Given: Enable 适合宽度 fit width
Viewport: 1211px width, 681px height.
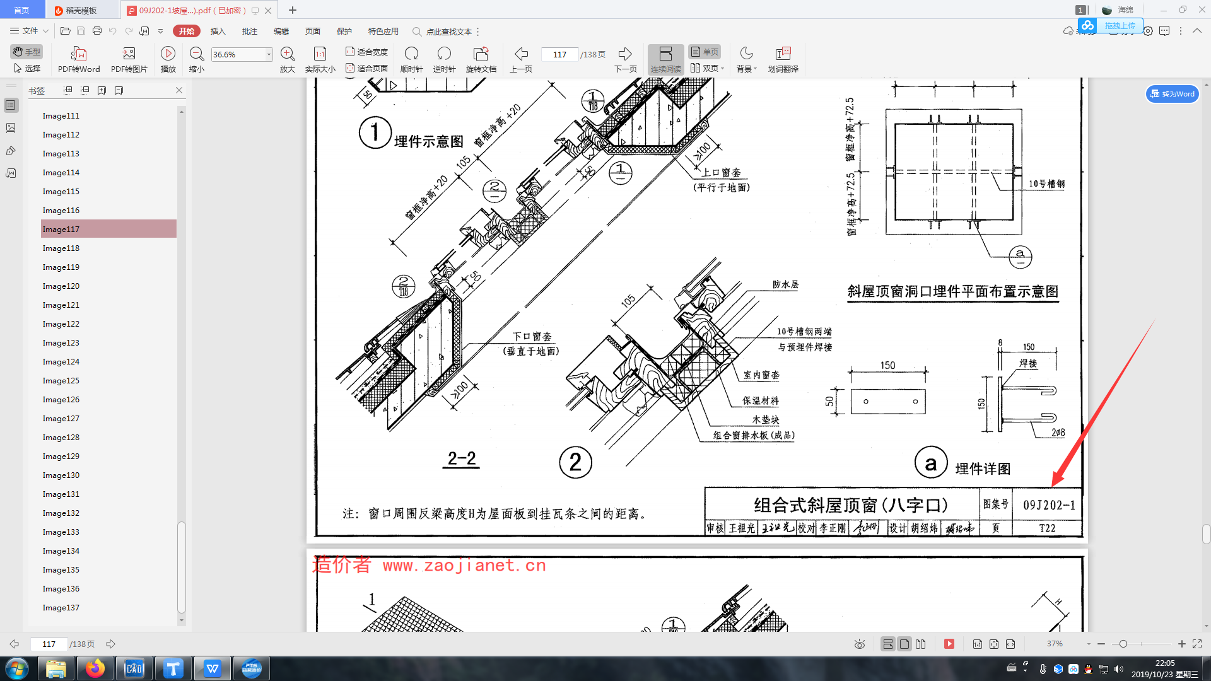Looking at the screenshot, I should (366, 52).
